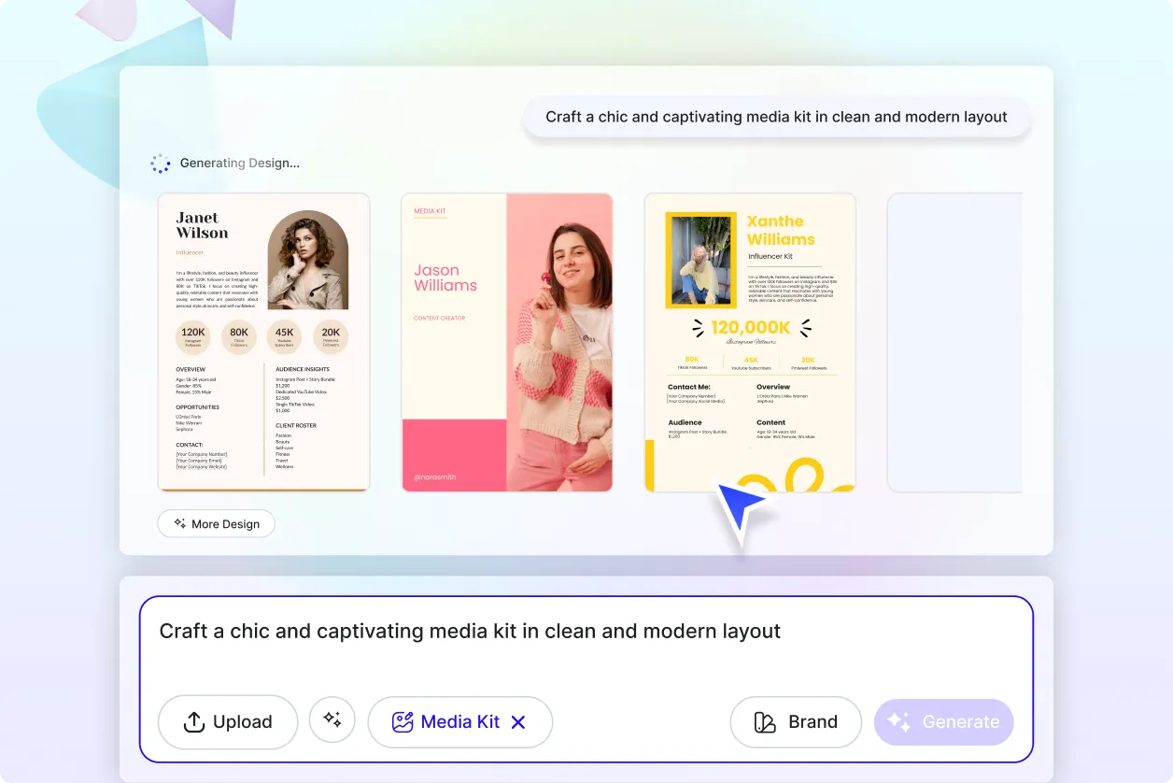1173x783 pixels.
Task: Click the sparkle icon beside More Design
Action: click(179, 524)
